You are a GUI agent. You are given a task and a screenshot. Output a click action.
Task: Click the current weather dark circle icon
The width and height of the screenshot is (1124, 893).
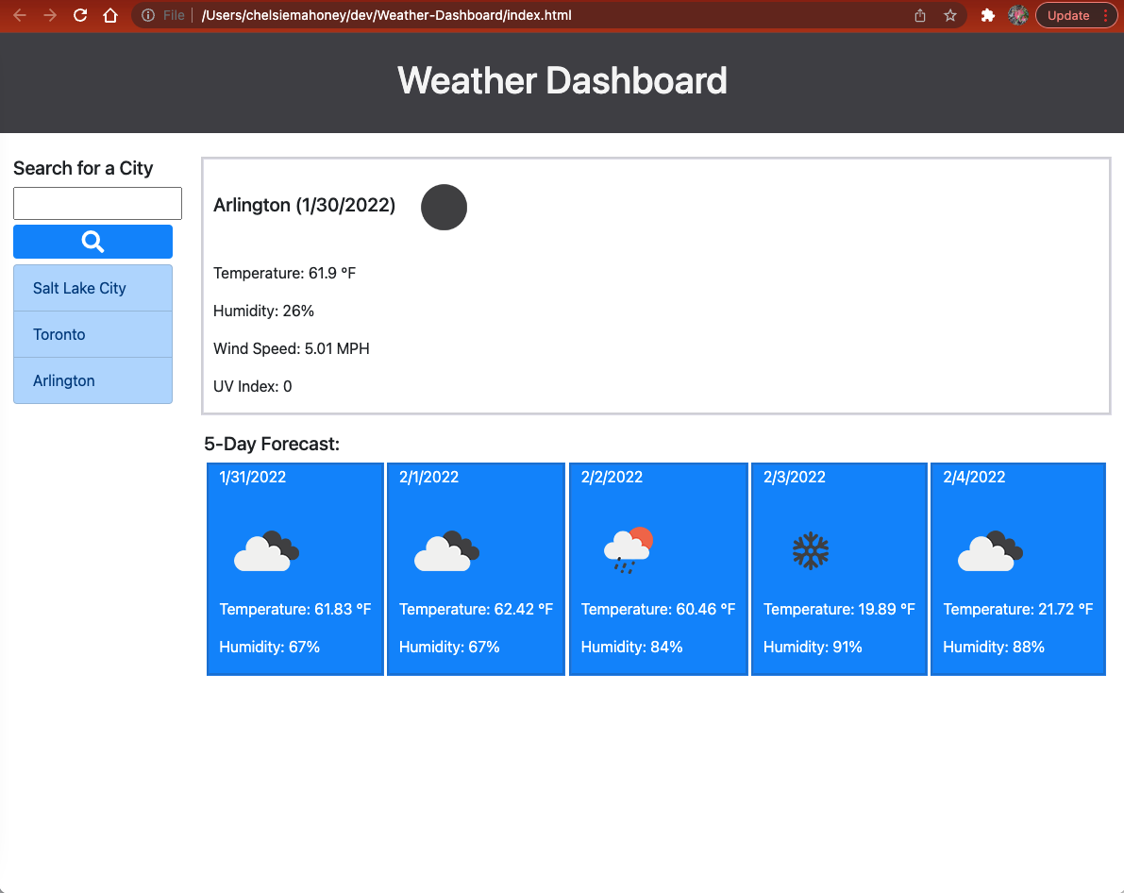click(444, 208)
